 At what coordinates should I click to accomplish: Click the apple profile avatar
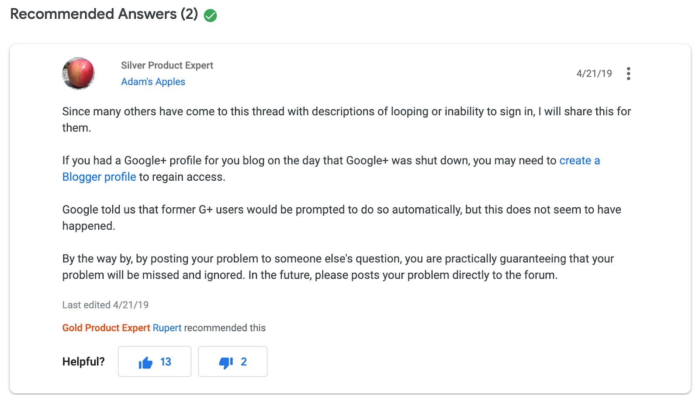click(x=79, y=73)
